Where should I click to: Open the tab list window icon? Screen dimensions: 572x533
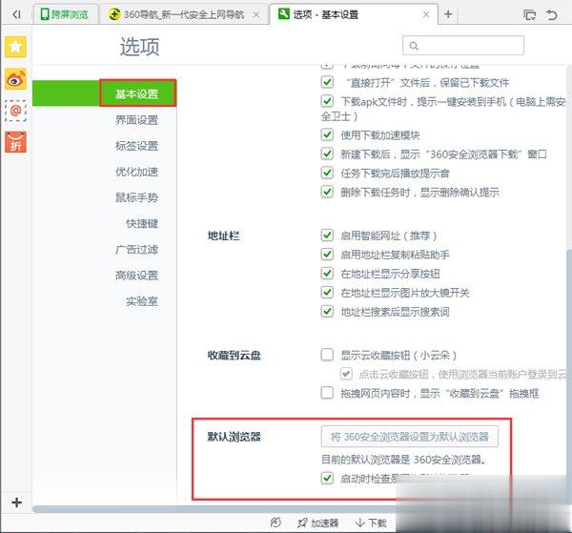[x=529, y=15]
